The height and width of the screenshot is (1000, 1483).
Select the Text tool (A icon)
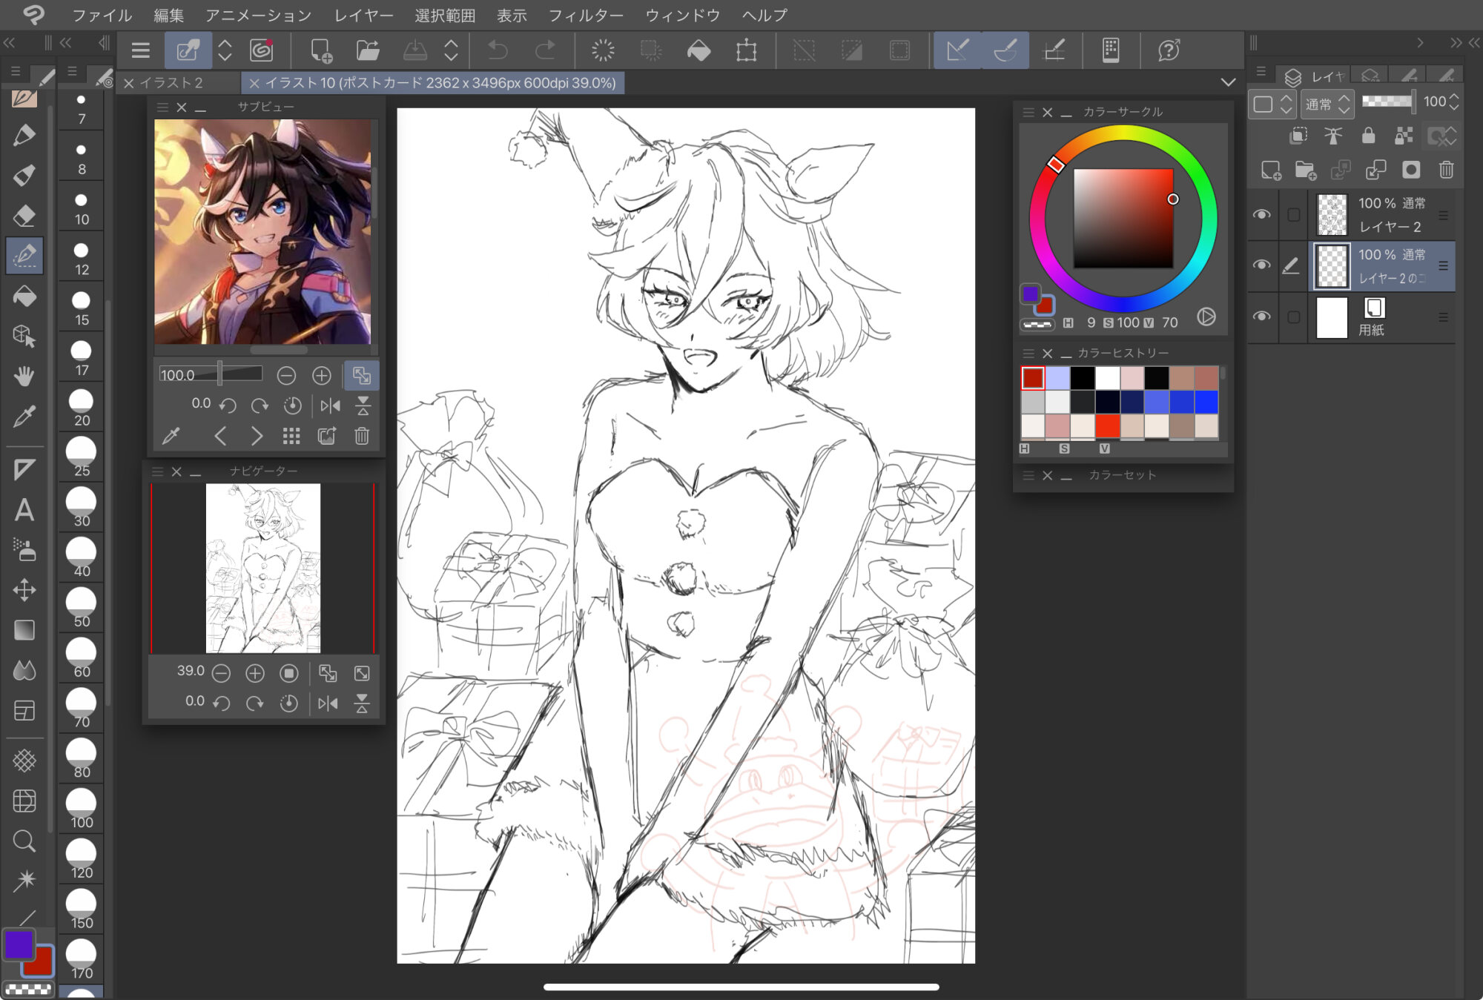(24, 510)
